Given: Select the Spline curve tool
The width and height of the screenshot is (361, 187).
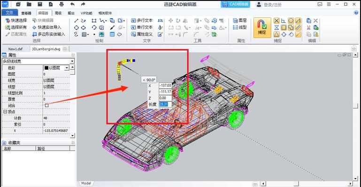Looking at the screenshot, I should (76, 35).
